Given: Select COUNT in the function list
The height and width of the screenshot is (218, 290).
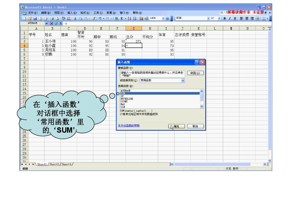Looking at the screenshot, I should [124, 101].
